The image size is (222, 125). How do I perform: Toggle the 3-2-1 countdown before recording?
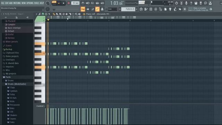pos(93,3)
